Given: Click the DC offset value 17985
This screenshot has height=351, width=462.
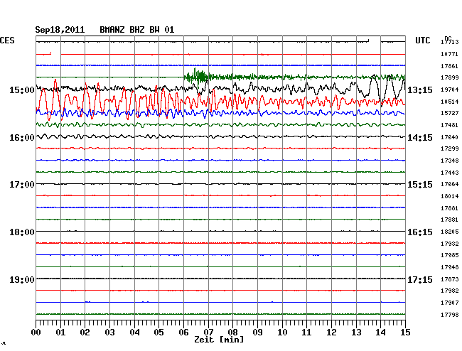Looking at the screenshot, I should coord(450,256).
